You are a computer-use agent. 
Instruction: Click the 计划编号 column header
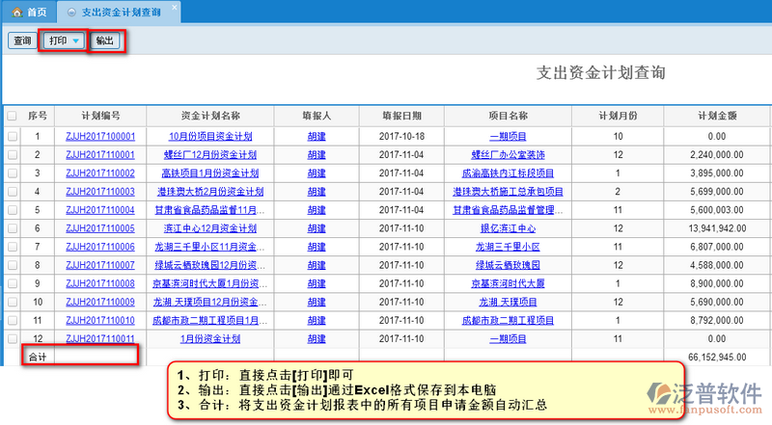(99, 116)
